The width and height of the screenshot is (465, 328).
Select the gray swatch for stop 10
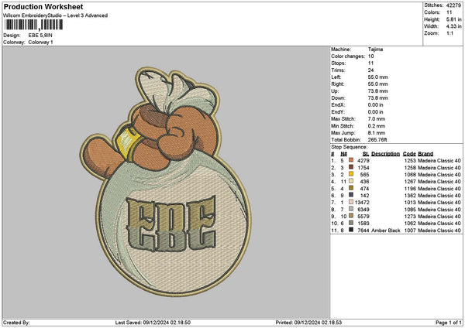[x=350, y=224]
